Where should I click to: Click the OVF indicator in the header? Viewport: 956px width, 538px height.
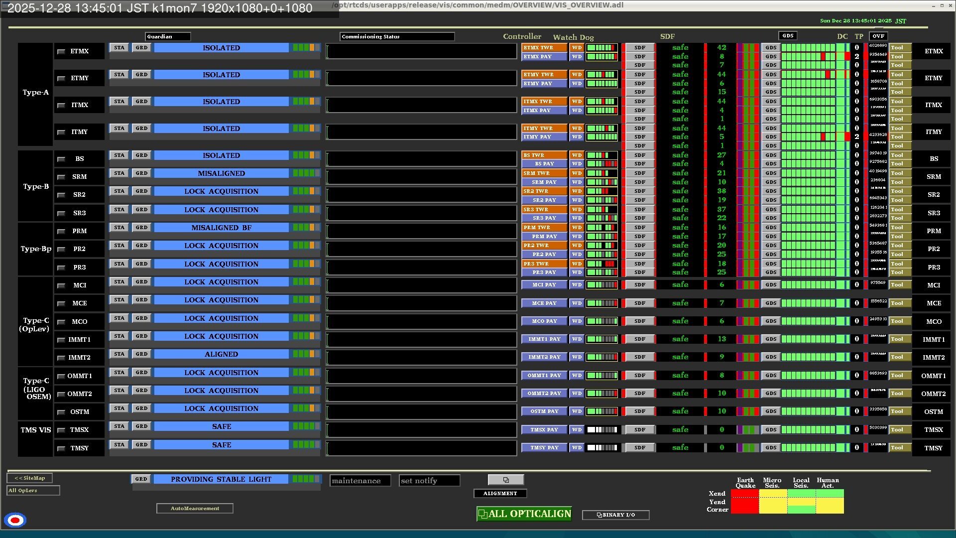click(x=878, y=36)
